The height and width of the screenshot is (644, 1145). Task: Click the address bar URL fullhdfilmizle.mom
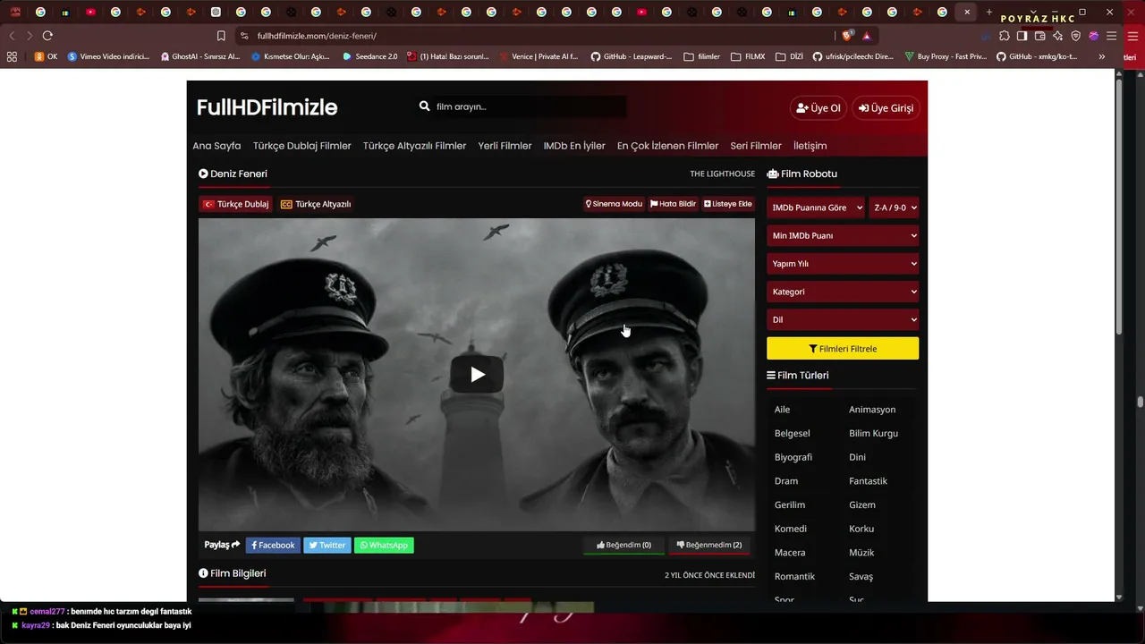[x=317, y=36]
